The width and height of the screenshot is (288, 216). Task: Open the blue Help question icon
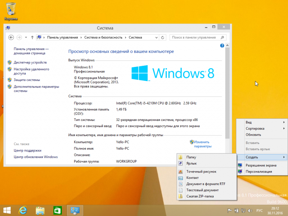(x=222, y=45)
